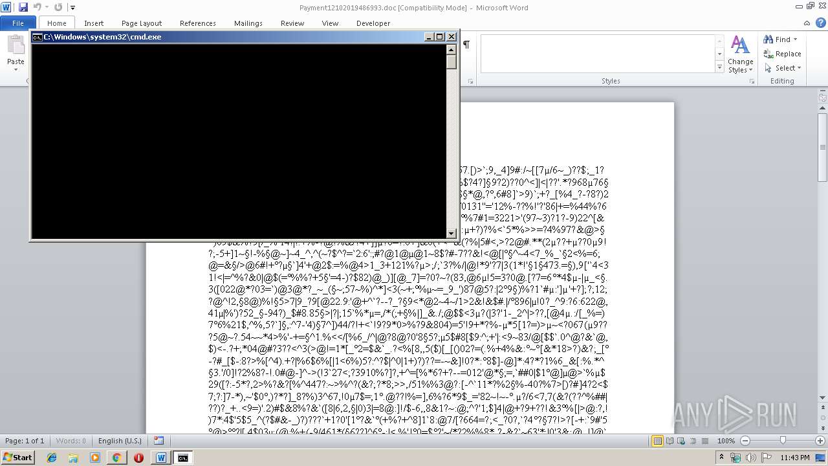The width and height of the screenshot is (828, 466).
Task: Click the up arrow of cmd.exe scrollbar
Action: 452,49
